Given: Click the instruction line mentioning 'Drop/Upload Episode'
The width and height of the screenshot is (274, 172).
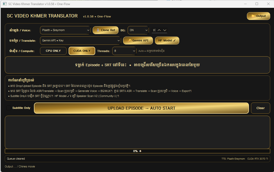Looking at the screenshot, I should pos(69,86).
